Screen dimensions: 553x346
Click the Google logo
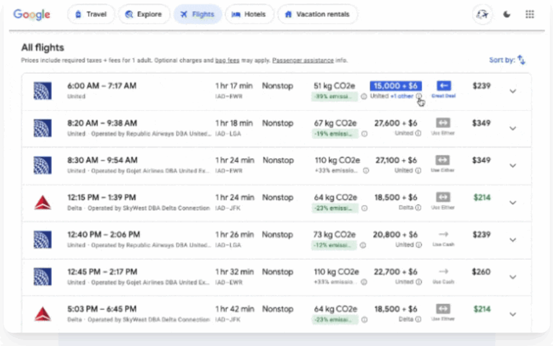32,15
